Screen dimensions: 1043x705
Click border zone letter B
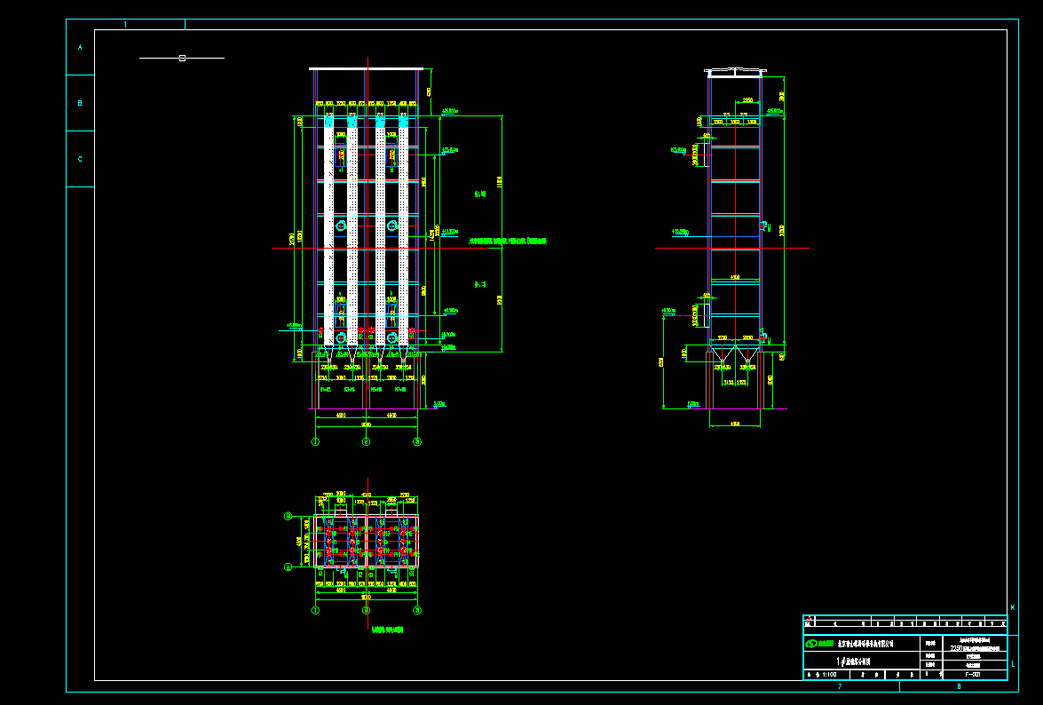(80, 103)
